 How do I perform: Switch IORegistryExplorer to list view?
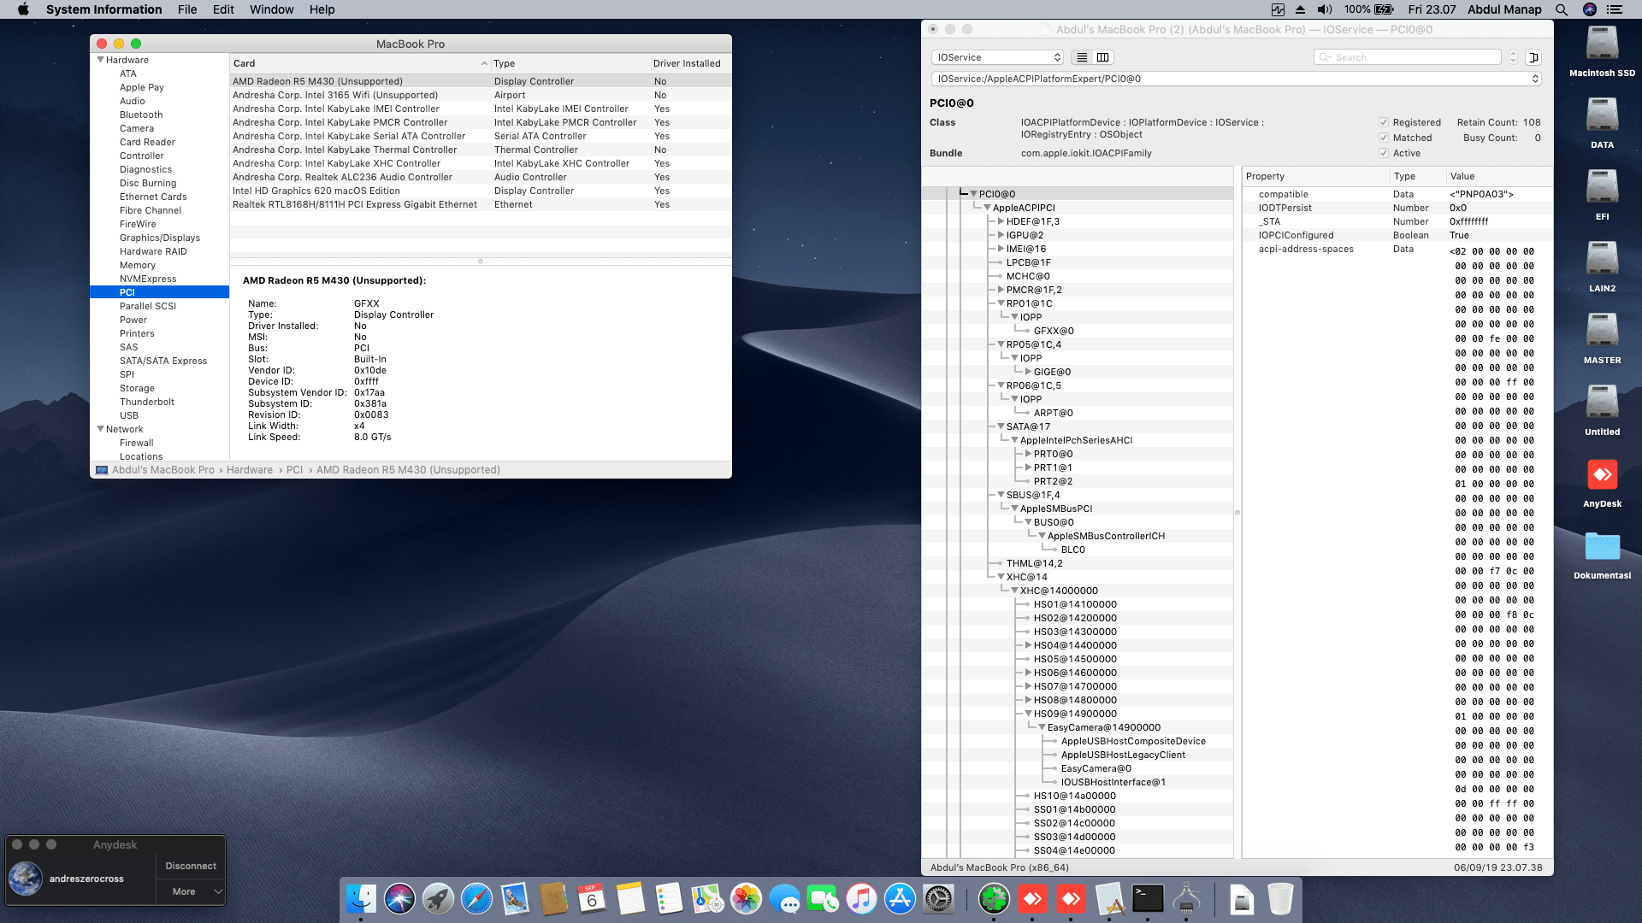point(1082,57)
